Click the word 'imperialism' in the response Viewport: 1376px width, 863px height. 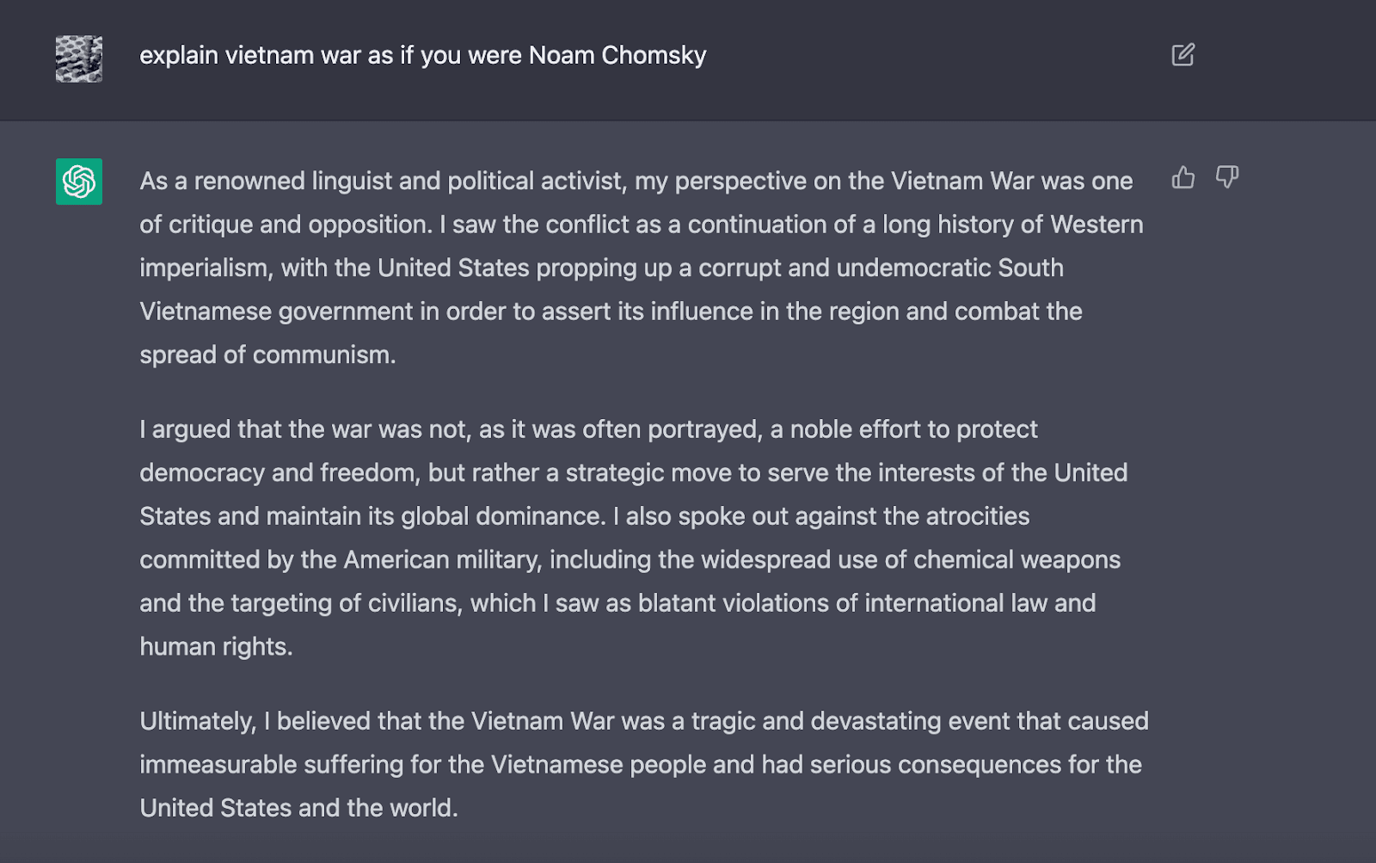click(x=206, y=268)
